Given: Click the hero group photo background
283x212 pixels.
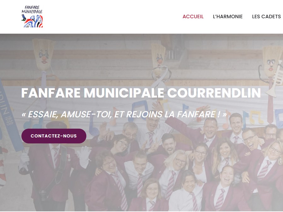Looking at the screenshot, I should (141, 122).
